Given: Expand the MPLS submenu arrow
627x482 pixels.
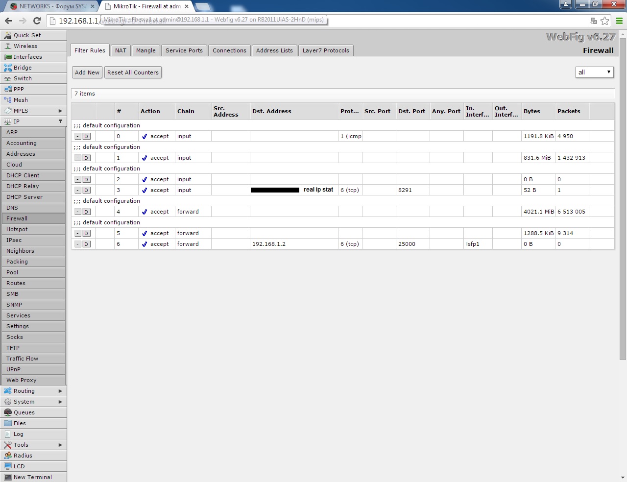Looking at the screenshot, I should click(60, 111).
